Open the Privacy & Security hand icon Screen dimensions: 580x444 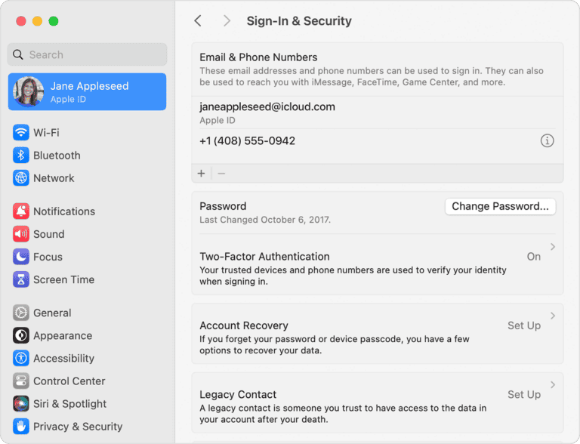click(x=21, y=427)
